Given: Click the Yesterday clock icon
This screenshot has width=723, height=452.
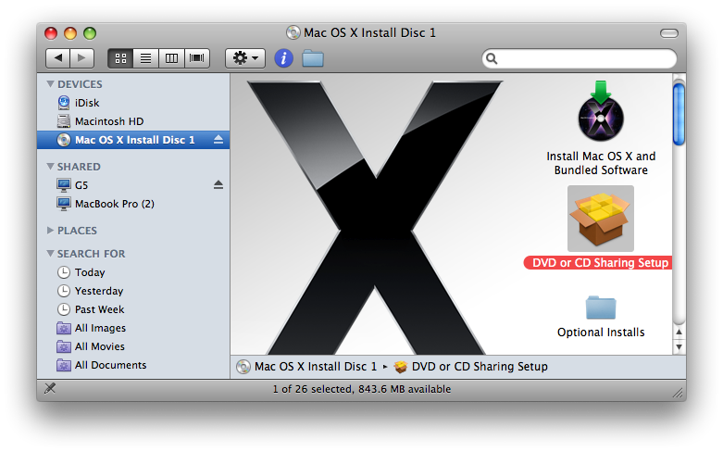Looking at the screenshot, I should 64,291.
